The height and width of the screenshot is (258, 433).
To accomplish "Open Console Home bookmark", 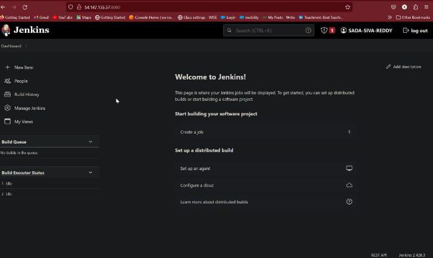I will coord(151,17).
